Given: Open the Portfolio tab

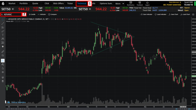Looking at the screenshot, I should (x=23, y=3).
